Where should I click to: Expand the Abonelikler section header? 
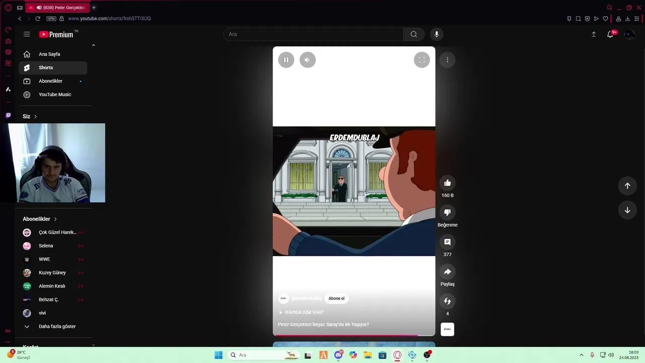pyautogui.click(x=40, y=219)
